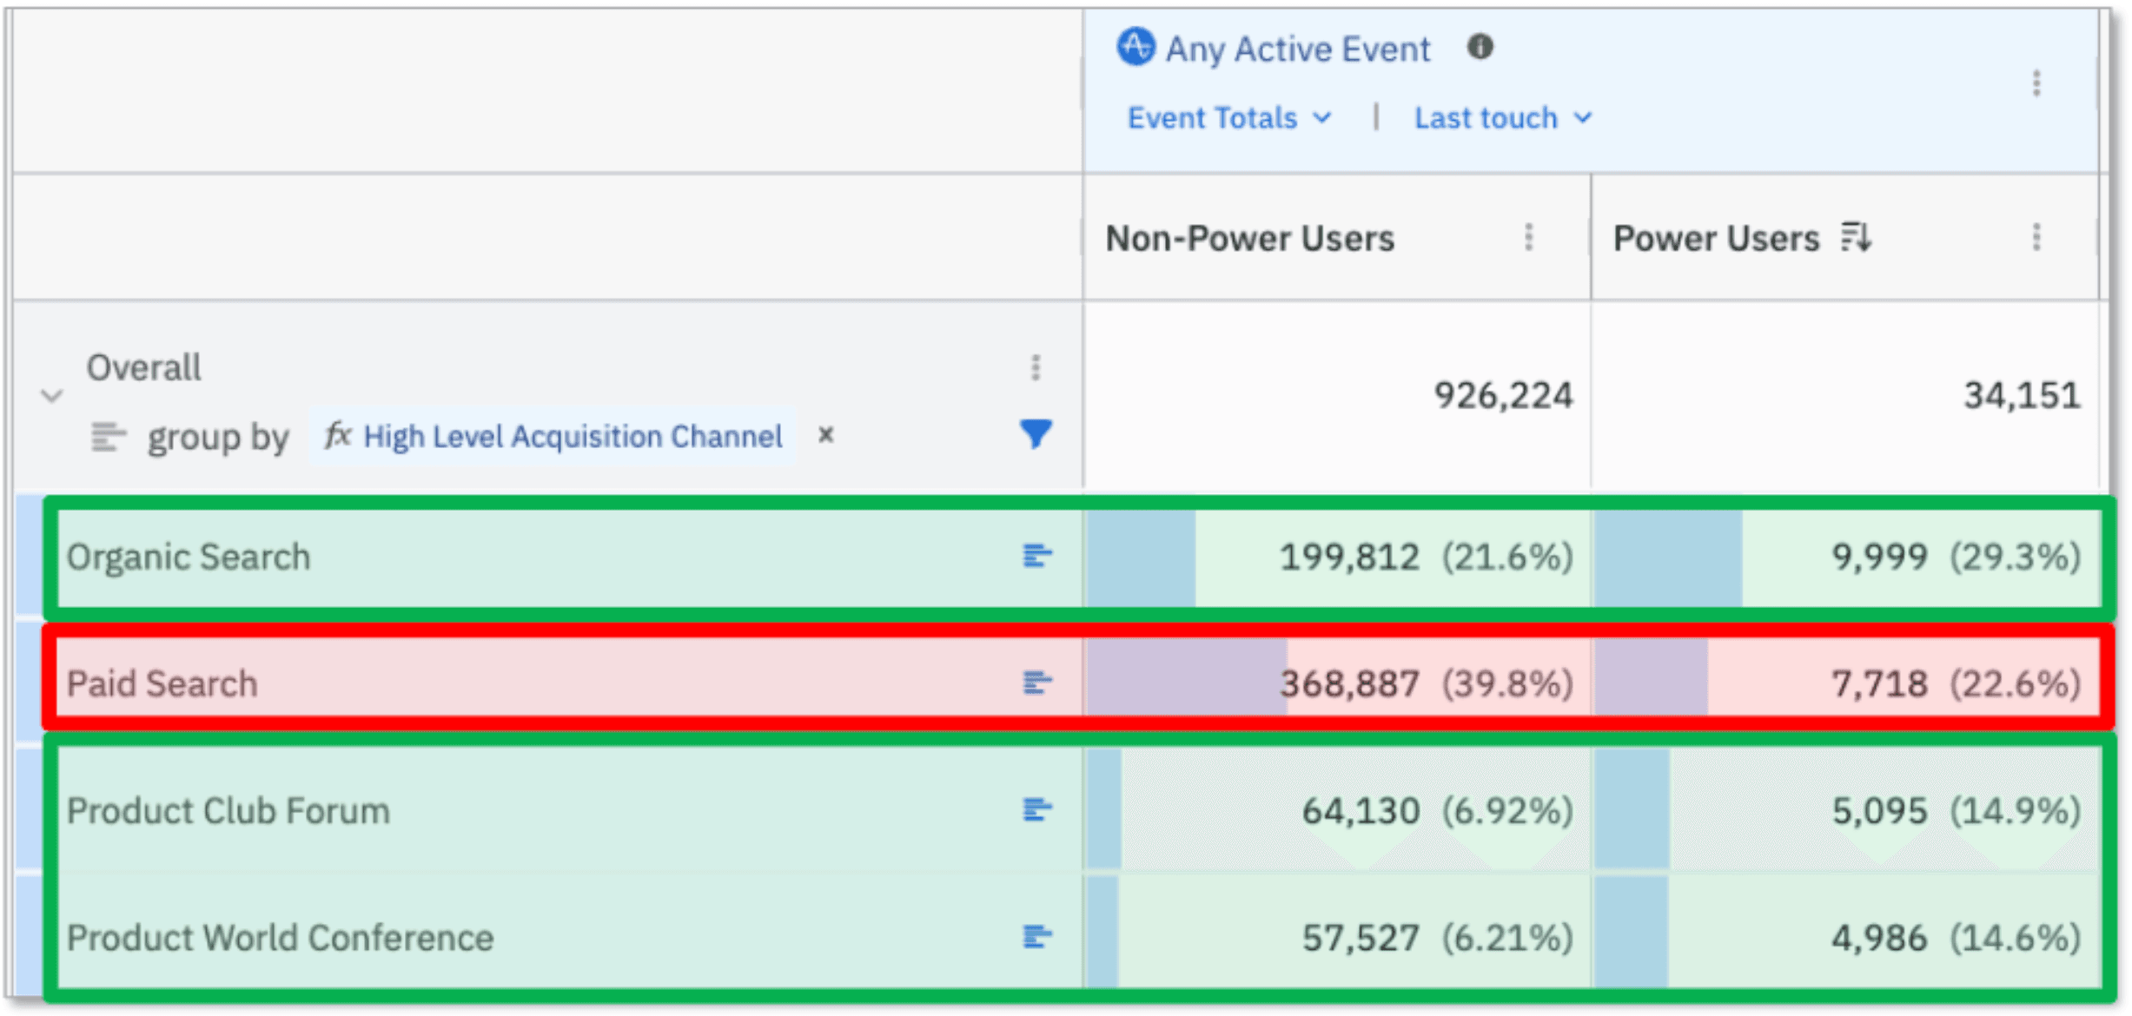
Task: Open the Power Users column kebab menu
Action: [x=2036, y=237]
